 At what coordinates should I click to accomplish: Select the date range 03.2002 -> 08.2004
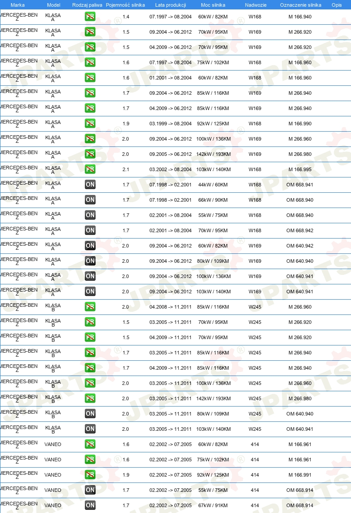171,169
